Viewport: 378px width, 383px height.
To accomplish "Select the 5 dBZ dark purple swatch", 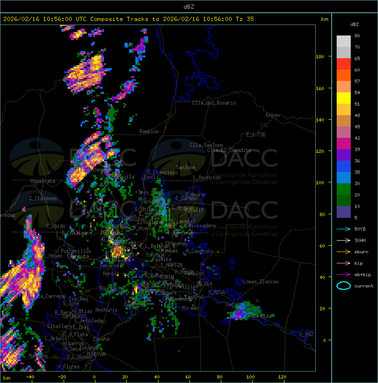I will click(x=343, y=212).
